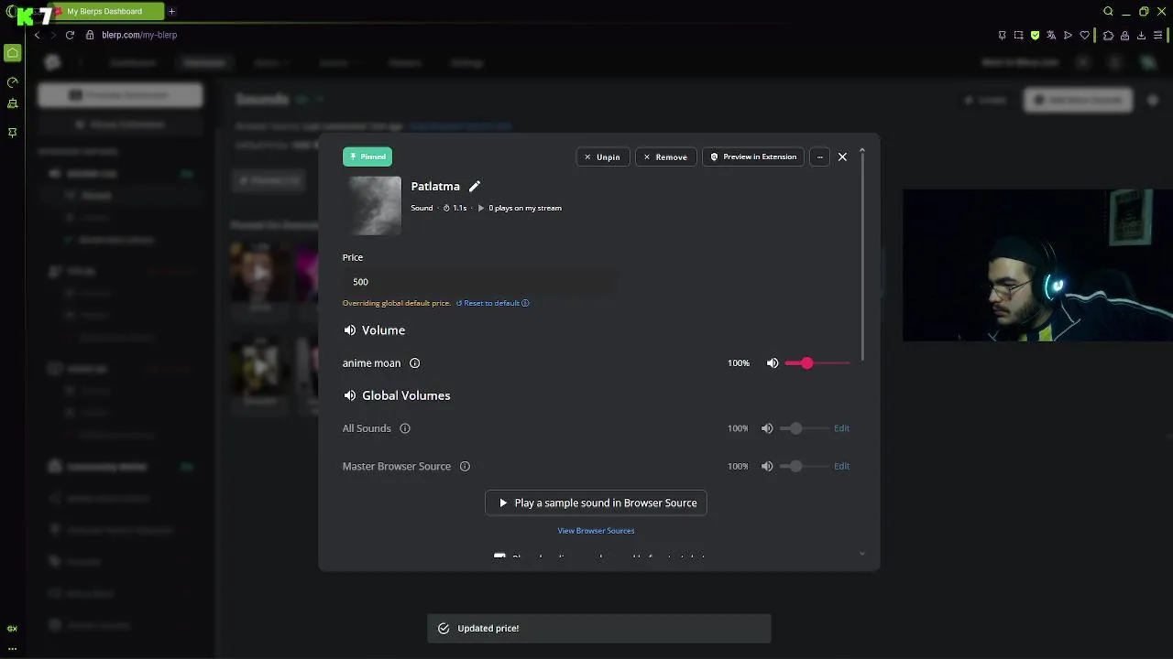Click the All Sounds volume slider
The image size is (1173, 659).
click(803, 428)
